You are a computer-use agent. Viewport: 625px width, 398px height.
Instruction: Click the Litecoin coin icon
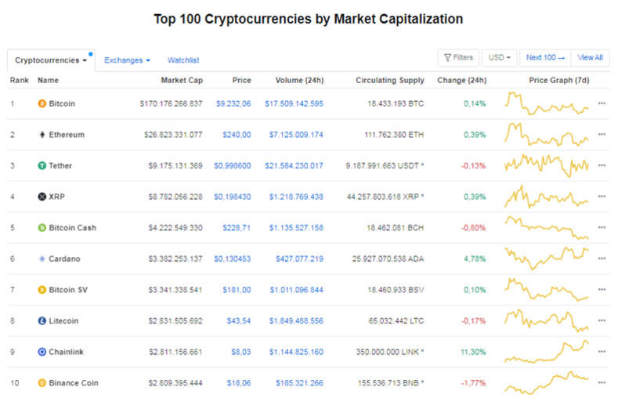(x=42, y=320)
